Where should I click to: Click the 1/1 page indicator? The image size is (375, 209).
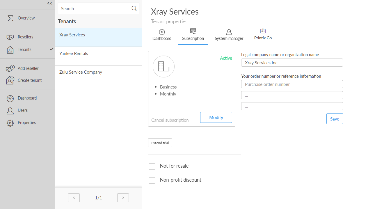pos(99,198)
